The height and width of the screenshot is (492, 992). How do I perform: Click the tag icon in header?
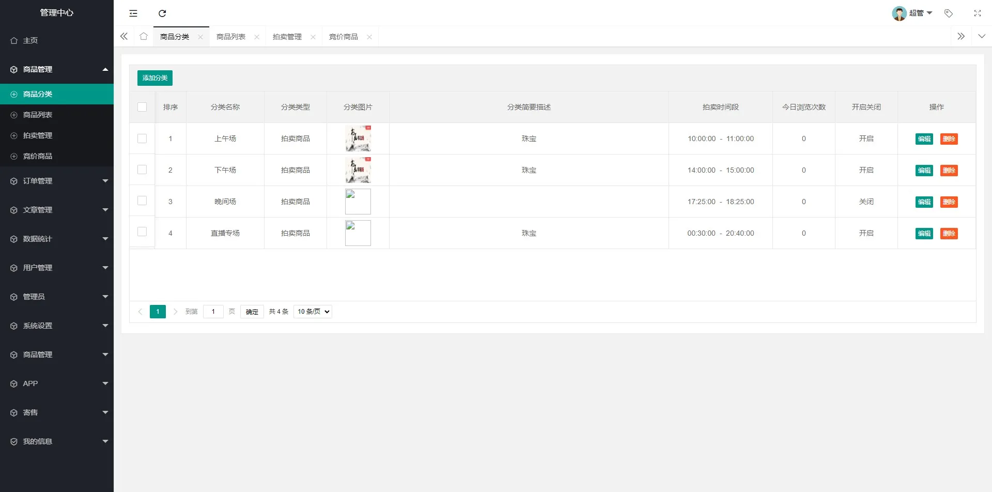pyautogui.click(x=949, y=13)
